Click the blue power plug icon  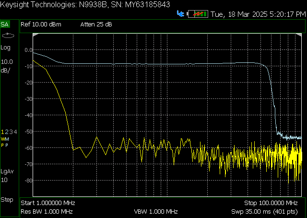(180, 14)
